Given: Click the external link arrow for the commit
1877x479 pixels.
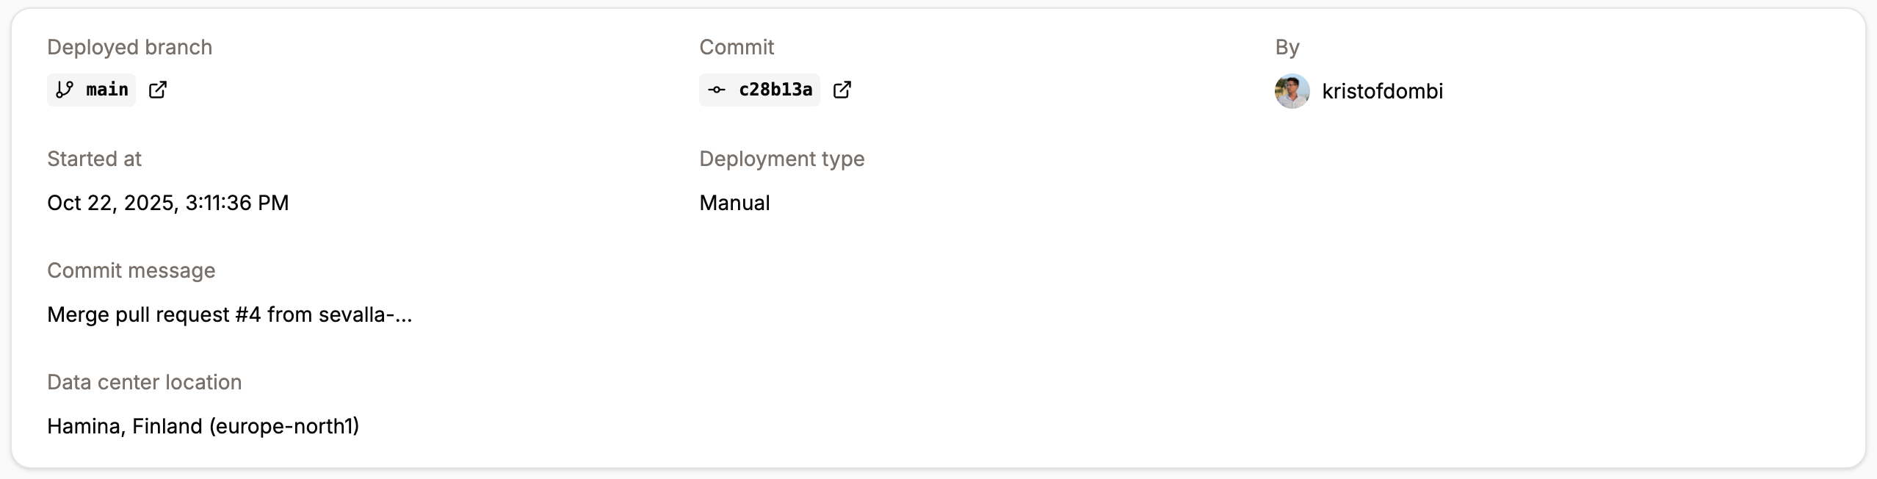Looking at the screenshot, I should point(843,90).
